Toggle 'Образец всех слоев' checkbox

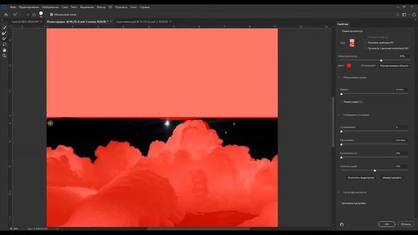tap(52, 14)
